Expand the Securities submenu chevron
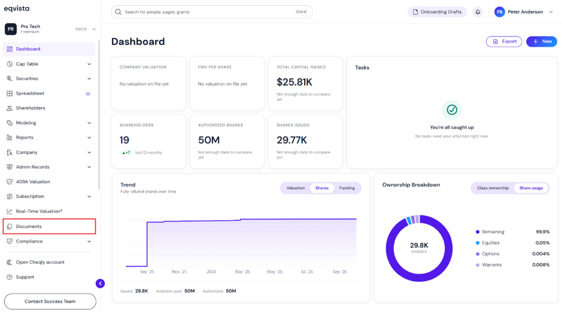The image size is (562, 314). [x=89, y=79]
